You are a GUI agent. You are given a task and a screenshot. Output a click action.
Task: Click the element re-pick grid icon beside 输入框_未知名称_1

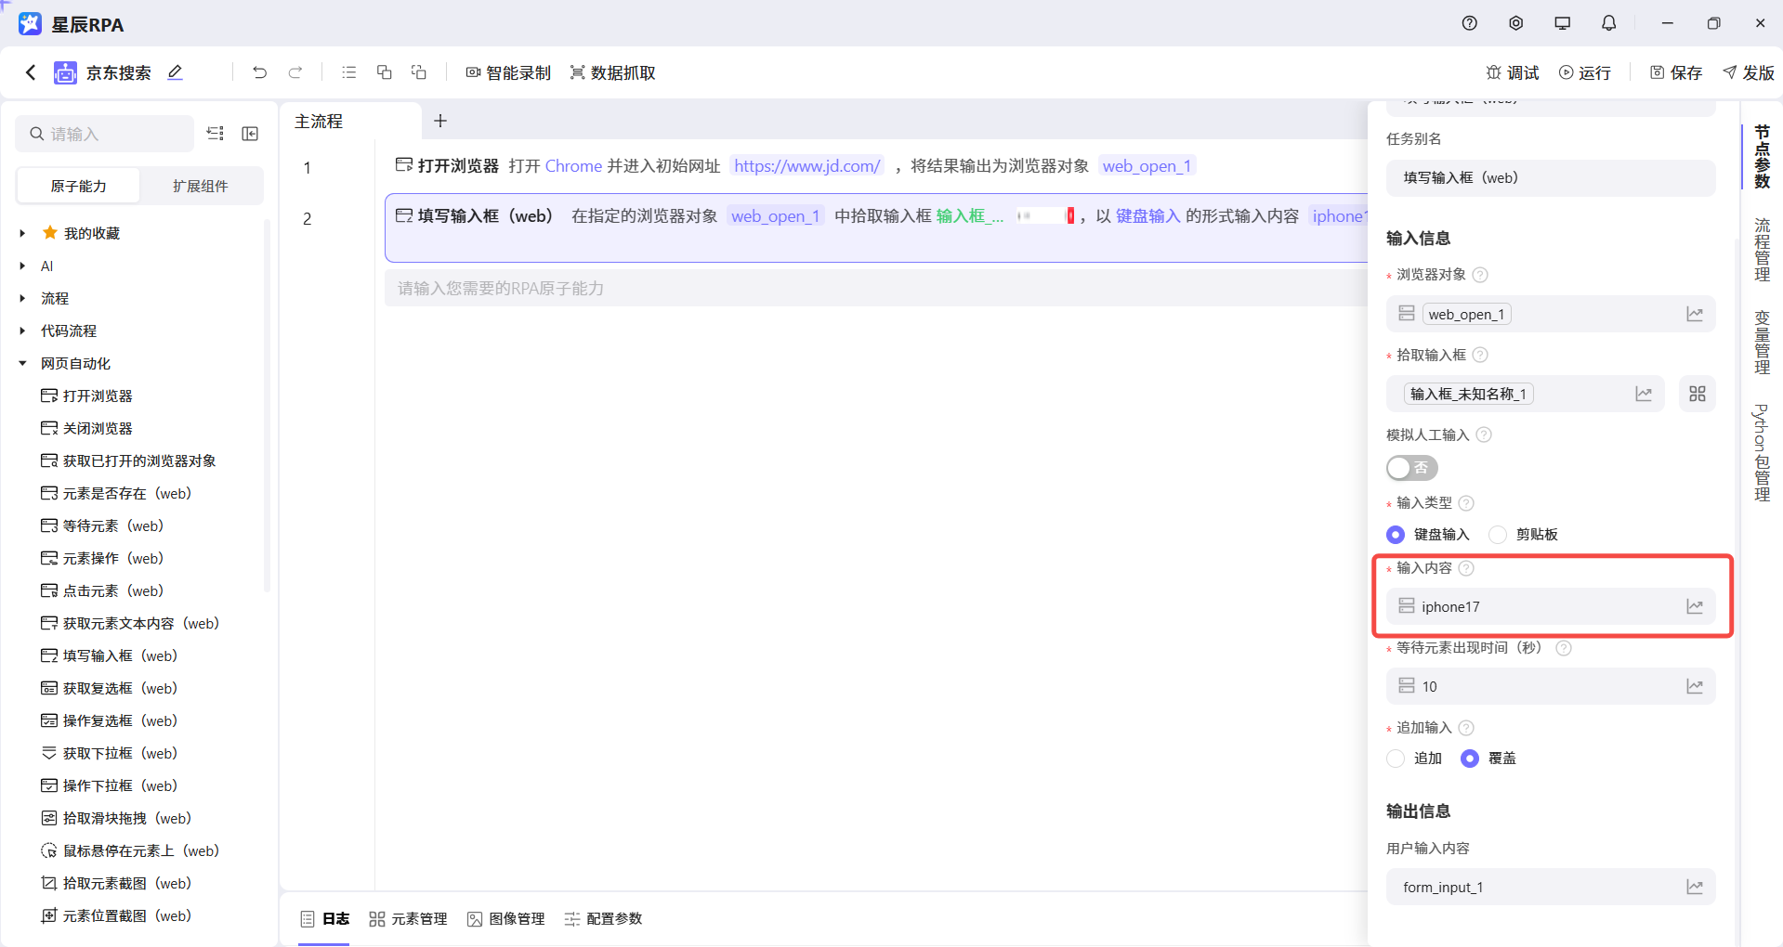click(1697, 394)
